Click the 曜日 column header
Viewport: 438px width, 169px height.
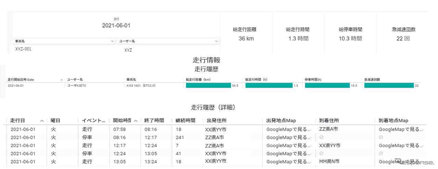click(56, 121)
